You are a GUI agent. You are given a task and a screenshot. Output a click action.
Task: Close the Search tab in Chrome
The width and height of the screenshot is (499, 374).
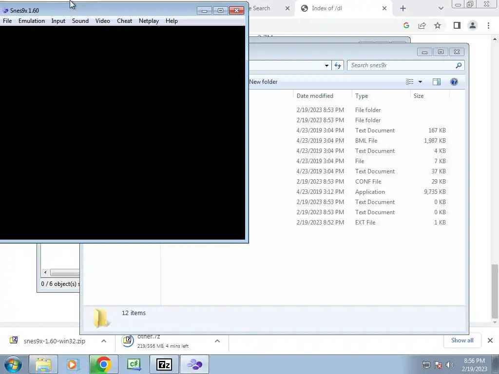[288, 8]
